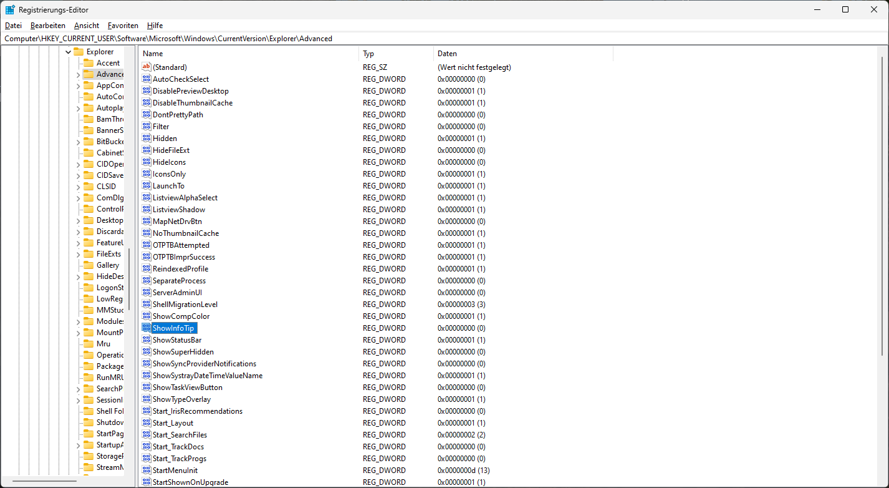Click the icon of ShowInfoTip entry
Viewport: 889px width, 488px height.
coord(147,328)
